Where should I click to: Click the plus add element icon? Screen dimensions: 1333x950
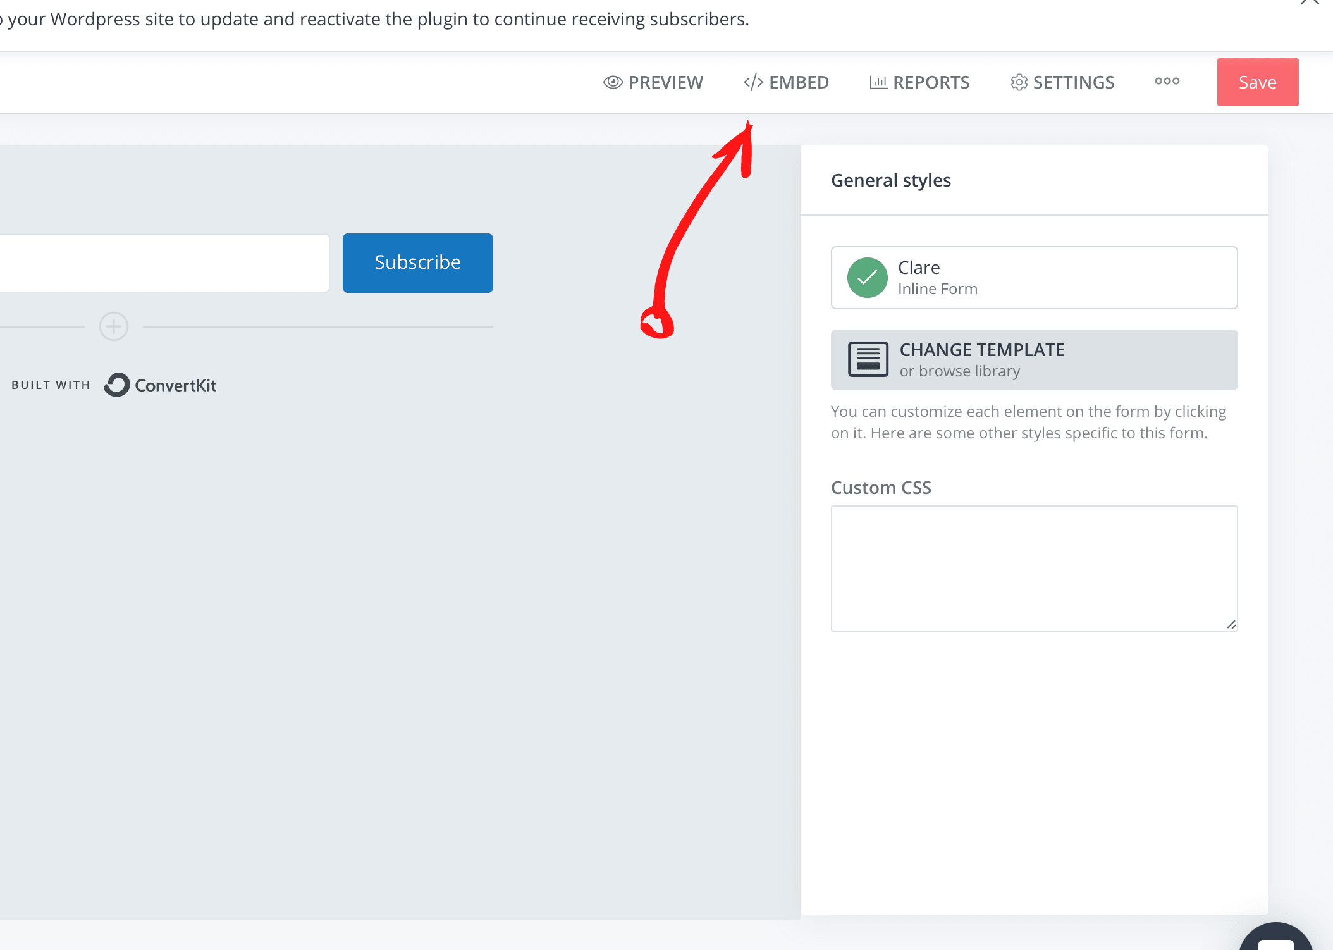113,326
